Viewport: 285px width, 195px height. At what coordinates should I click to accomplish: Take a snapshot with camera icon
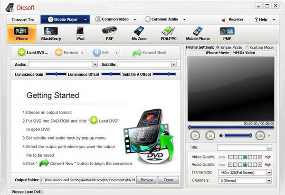[x=260, y=135]
